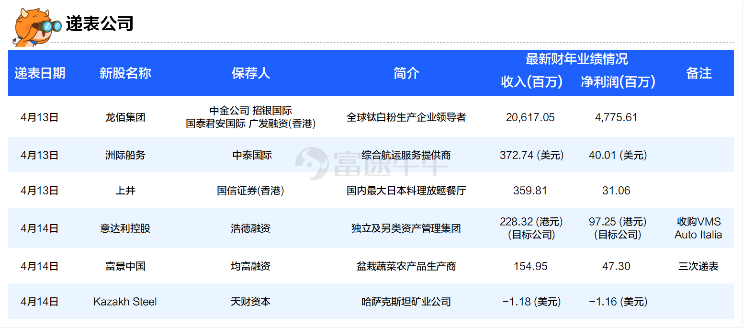Select the sponsor 天财资本
This screenshot has width=743, height=328.
pos(251,302)
